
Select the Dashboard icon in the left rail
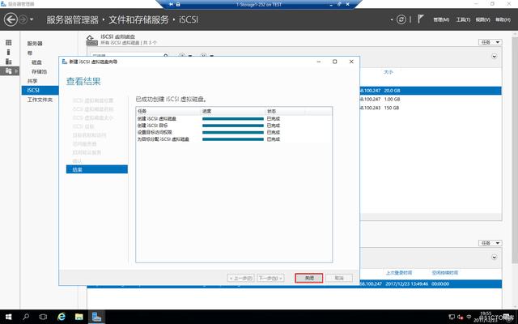tap(9, 42)
